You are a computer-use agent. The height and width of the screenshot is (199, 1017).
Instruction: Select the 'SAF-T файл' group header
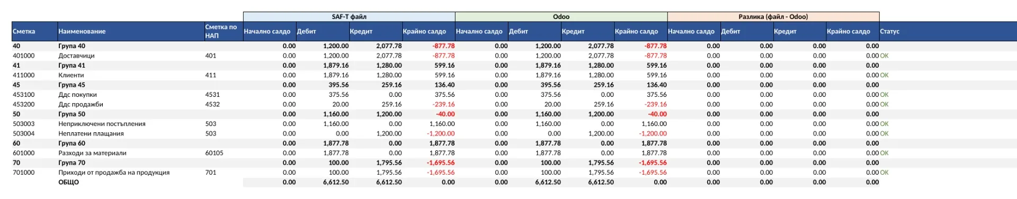tap(349, 17)
